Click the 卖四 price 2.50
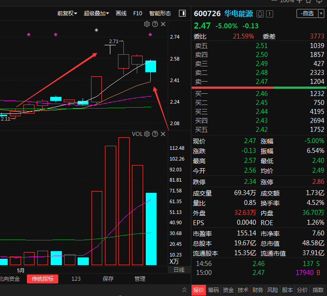The width and height of the screenshot is (327, 296). 262,55
